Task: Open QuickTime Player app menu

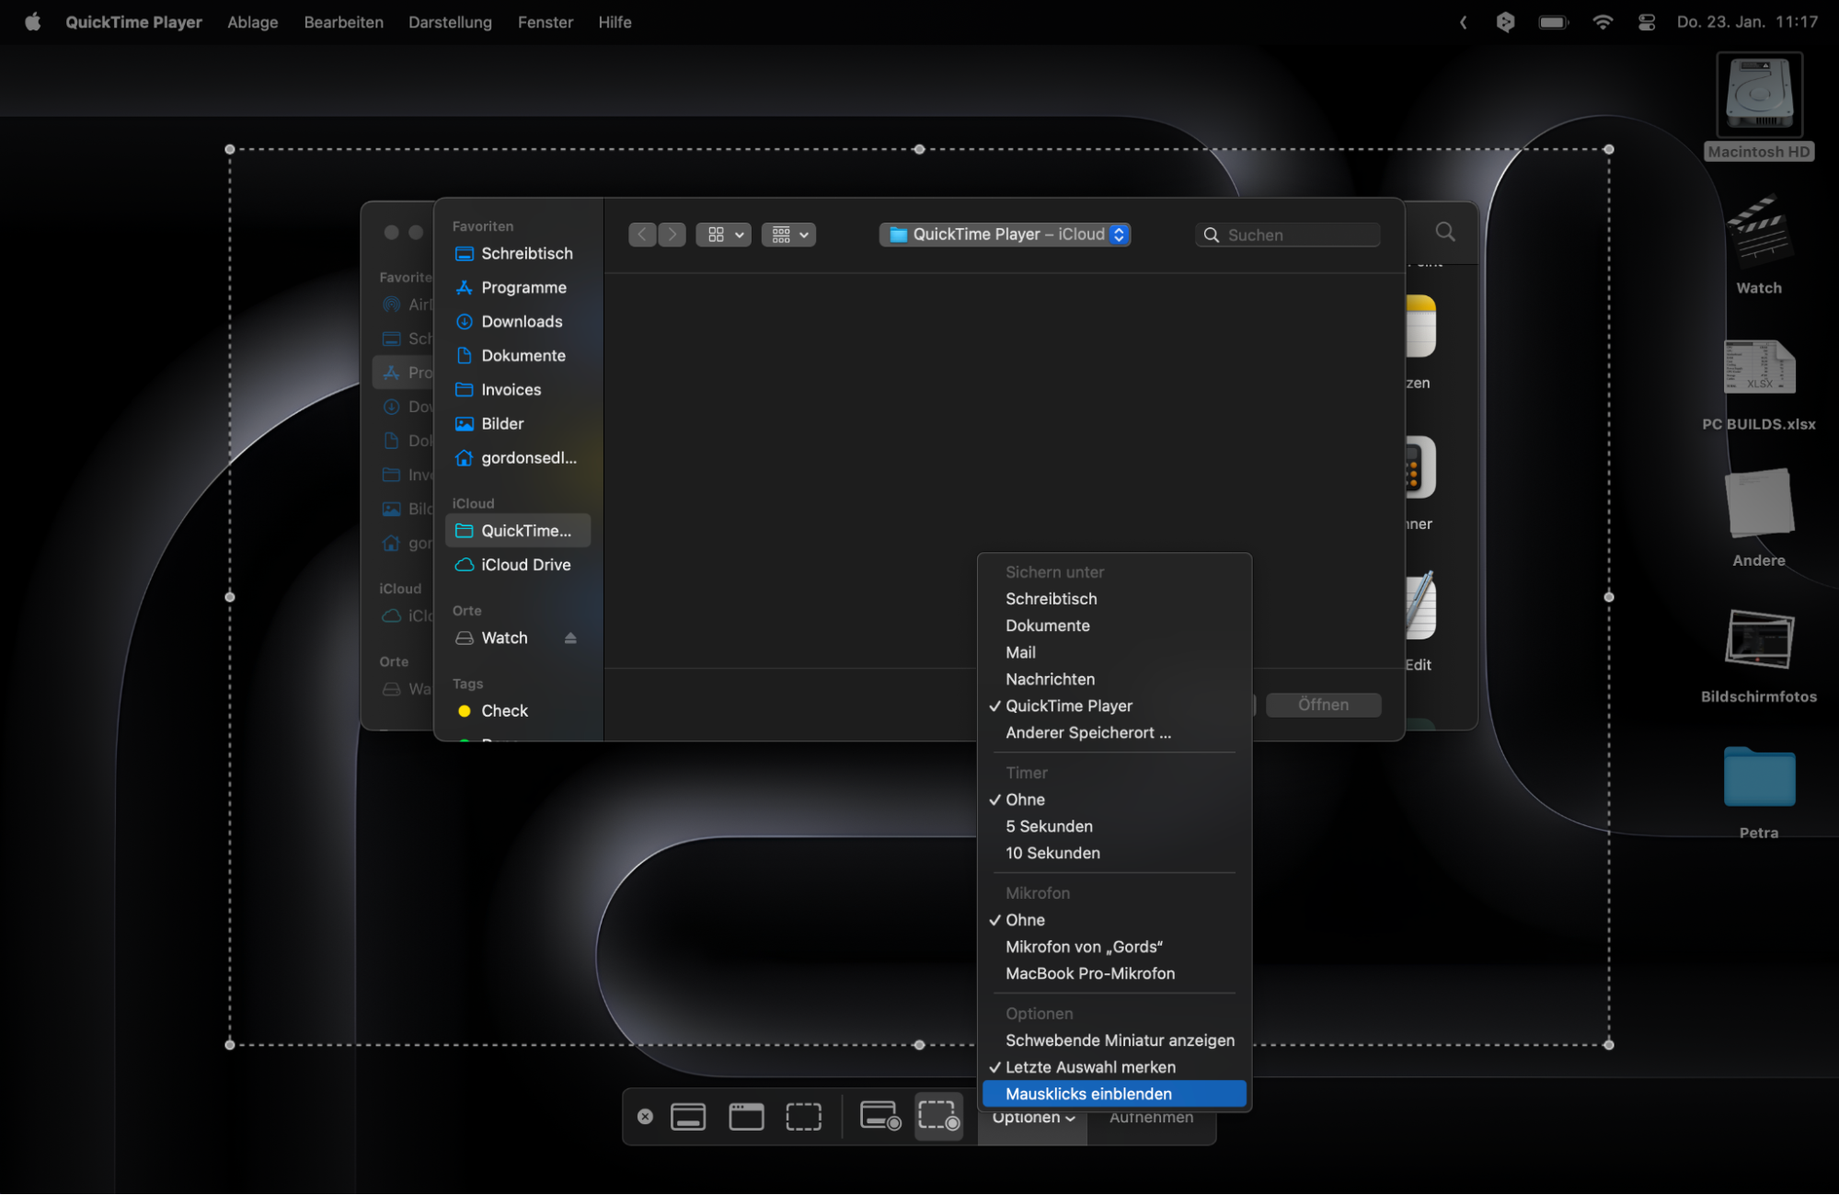Action: pos(133,21)
